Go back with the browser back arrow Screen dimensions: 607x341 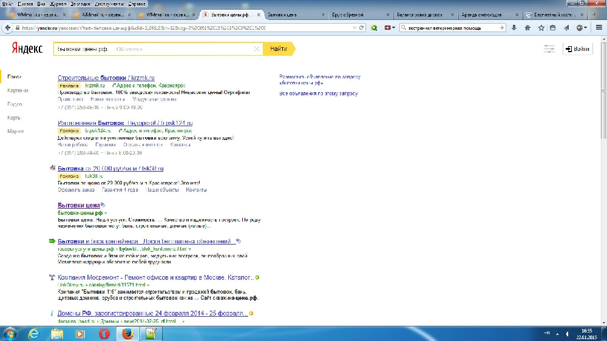click(7, 28)
